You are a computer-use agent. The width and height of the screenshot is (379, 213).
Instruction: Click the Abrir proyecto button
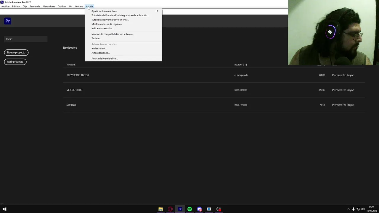point(15,62)
